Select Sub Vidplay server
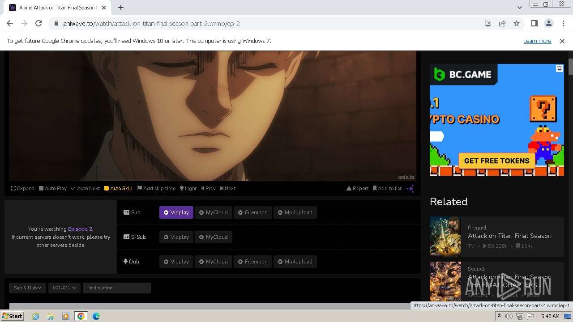This screenshot has width=573, height=322. [x=176, y=212]
